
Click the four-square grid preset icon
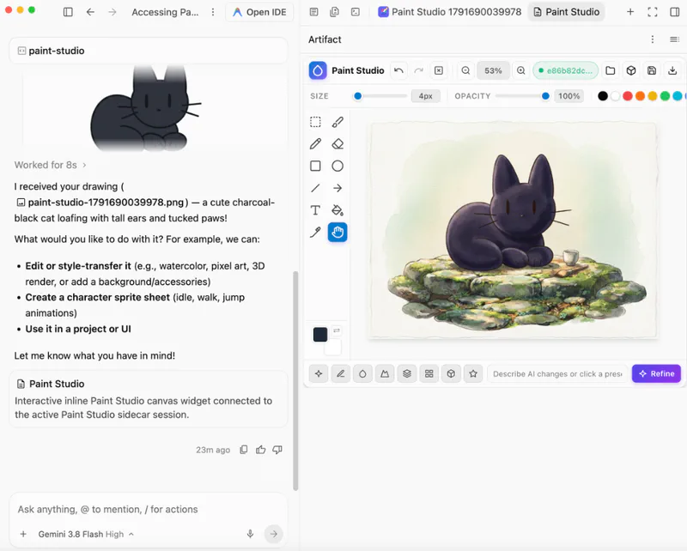[x=429, y=373]
